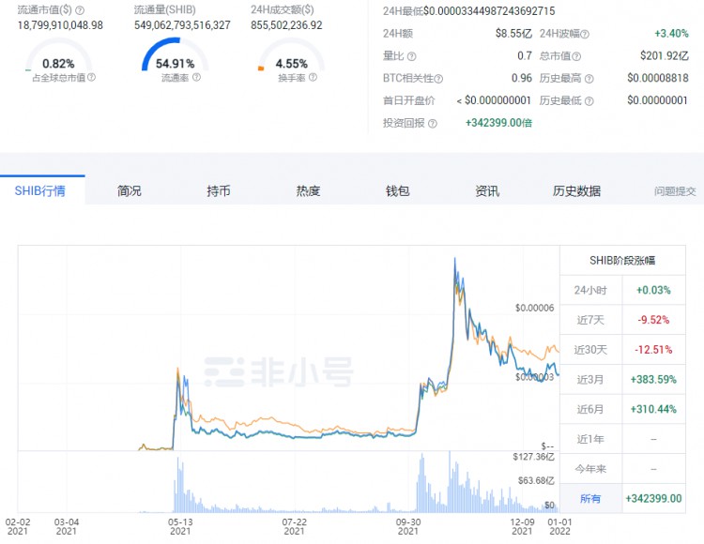Click the 12-09 2021 date axis label
Screen dimensions: 704x544
[x=522, y=526]
